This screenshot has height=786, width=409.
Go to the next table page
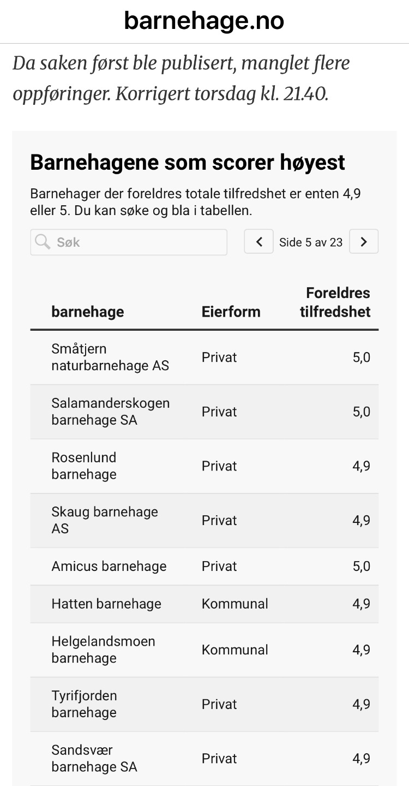364,242
